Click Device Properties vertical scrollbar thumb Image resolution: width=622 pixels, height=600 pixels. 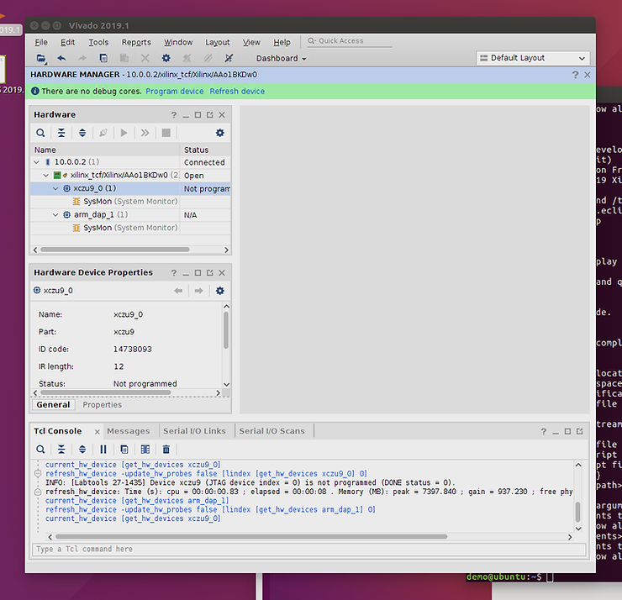click(226, 330)
